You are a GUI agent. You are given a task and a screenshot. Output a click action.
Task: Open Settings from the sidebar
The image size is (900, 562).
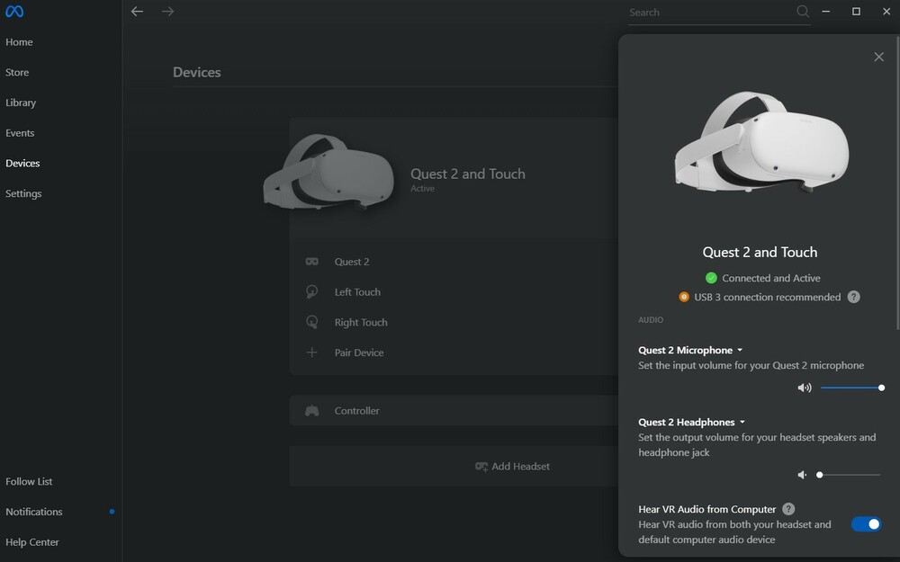coord(23,193)
